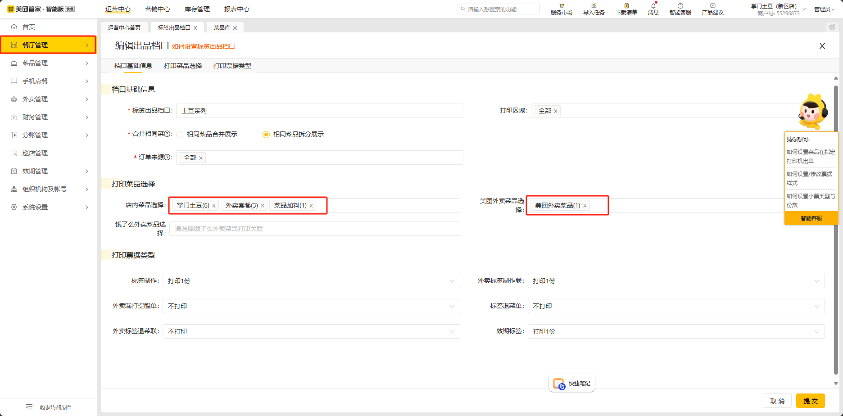Open the 产品建议 feedback icon

click(x=712, y=6)
